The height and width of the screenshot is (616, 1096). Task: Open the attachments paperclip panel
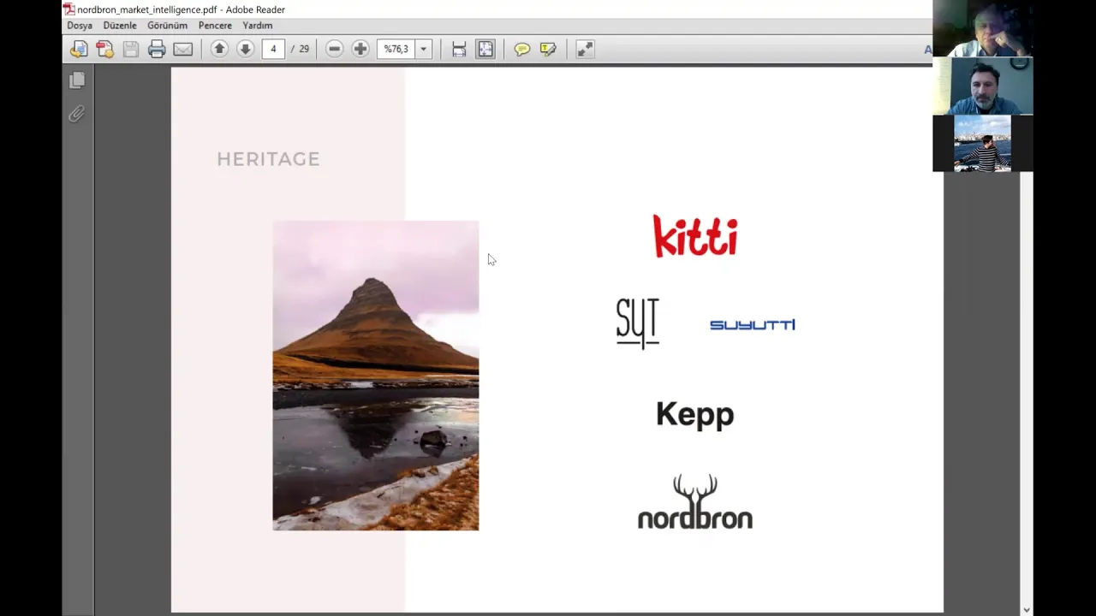(x=77, y=114)
